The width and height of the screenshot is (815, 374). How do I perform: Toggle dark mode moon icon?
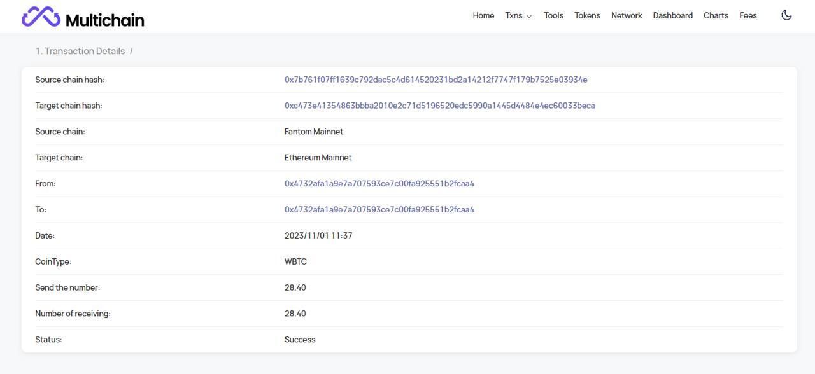(786, 15)
